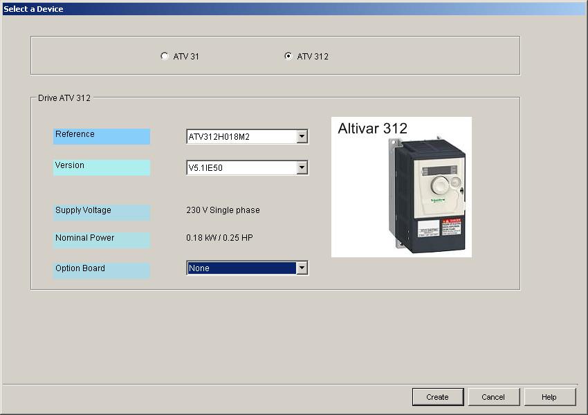Click the '230 V Single phase' value
The height and width of the screenshot is (415, 588).
223,210
